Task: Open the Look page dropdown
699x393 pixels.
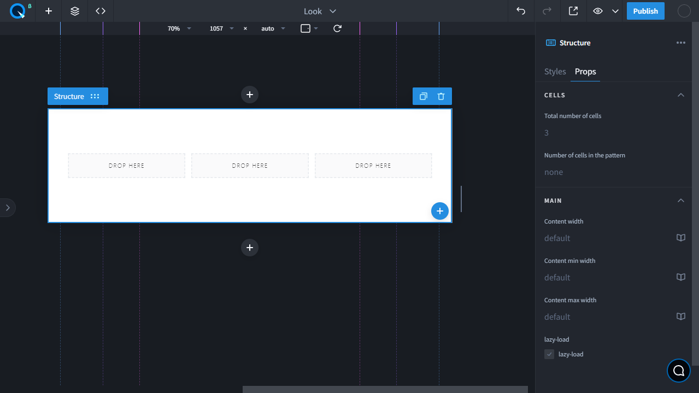Action: (320, 11)
